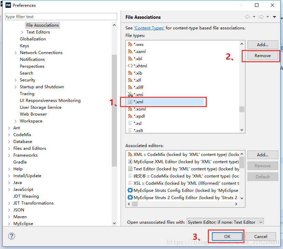Click the preferences tree vertical scrollbar thumb
The width and height of the screenshot is (283, 249).
pos(114,110)
